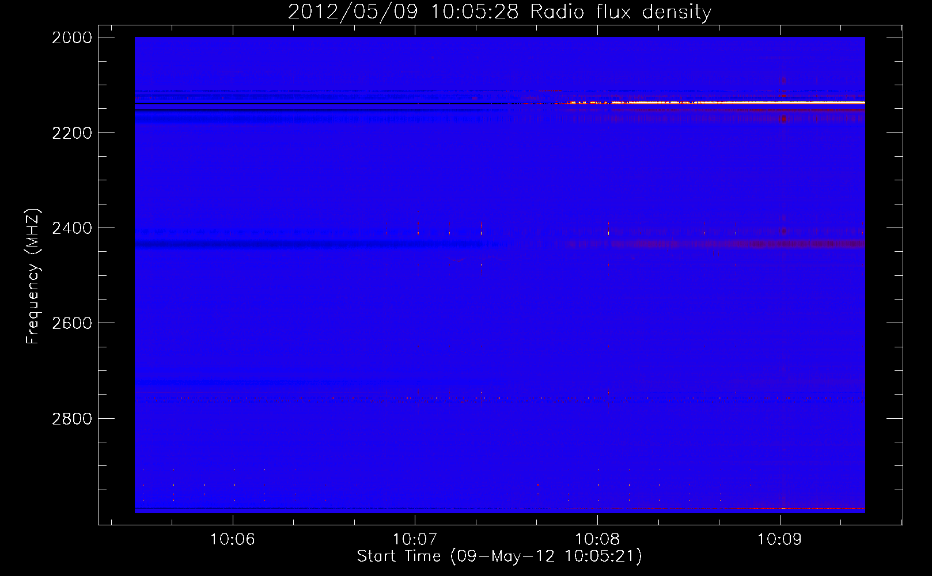The image size is (932, 576).
Task: Click the 10:06 time axis label
Action: (x=233, y=539)
